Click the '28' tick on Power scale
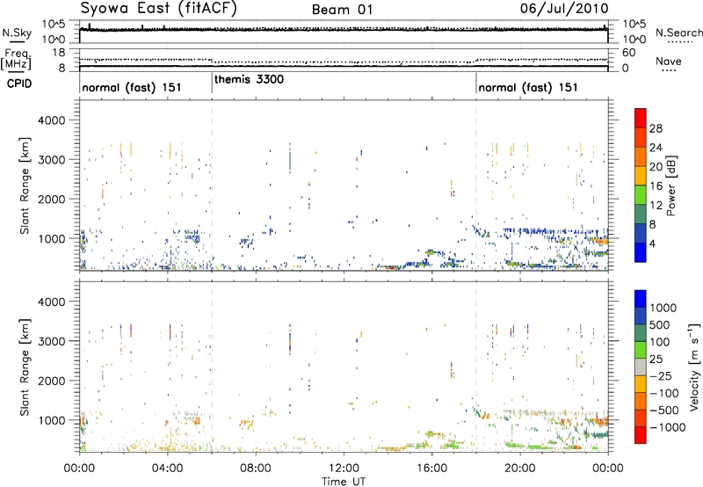 pyautogui.click(x=656, y=128)
